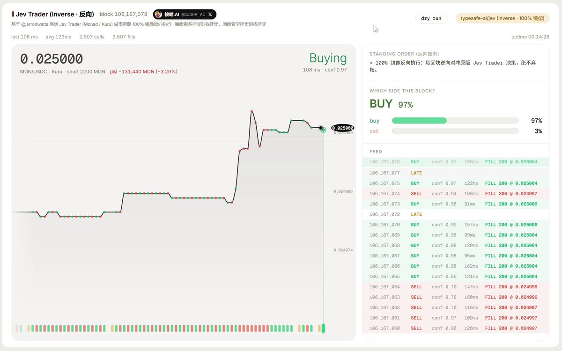Open the typesafe-ai/jev Inverse badge
The image size is (562, 351).
[x=503, y=18]
